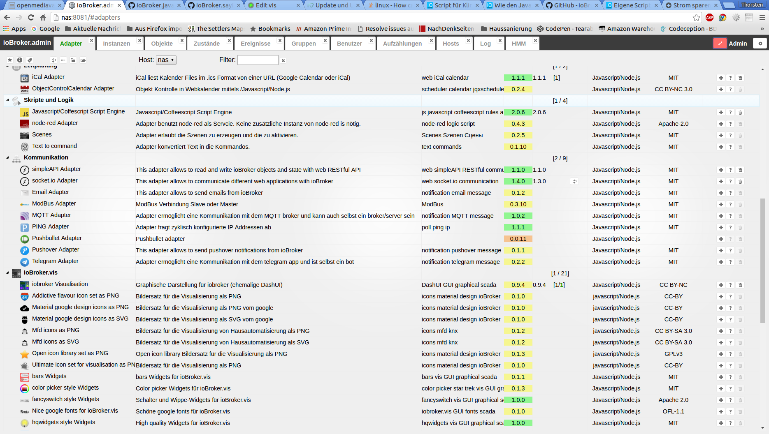Switch to the Objekte tab

[162, 44]
